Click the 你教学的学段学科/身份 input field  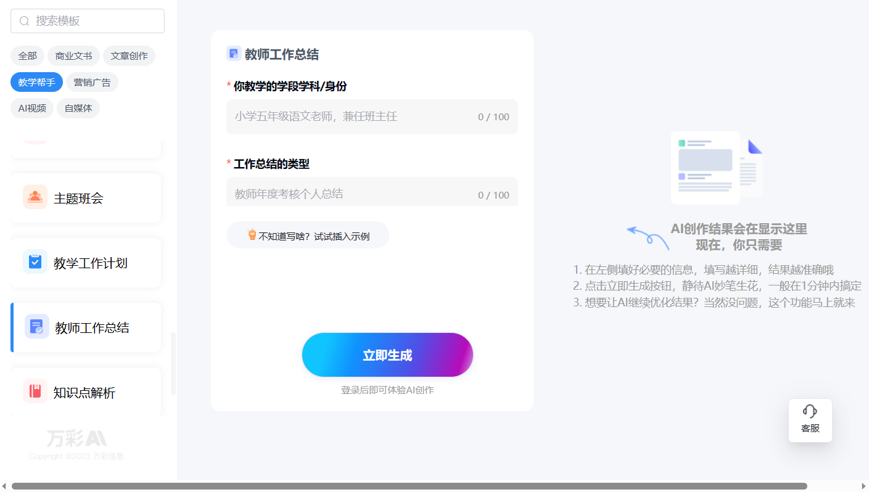pos(372,117)
